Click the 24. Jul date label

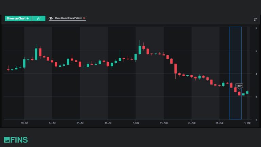tap(80, 122)
